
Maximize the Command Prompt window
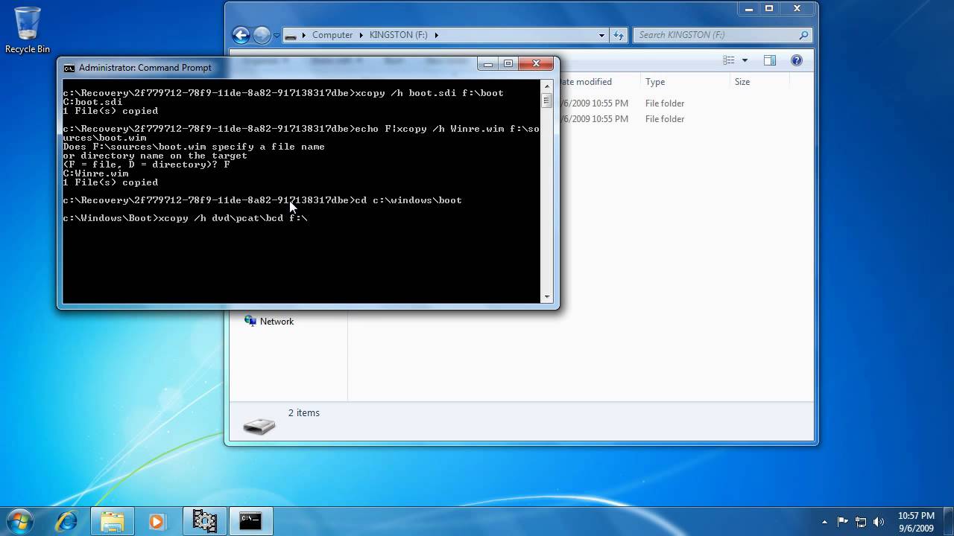[x=508, y=64]
